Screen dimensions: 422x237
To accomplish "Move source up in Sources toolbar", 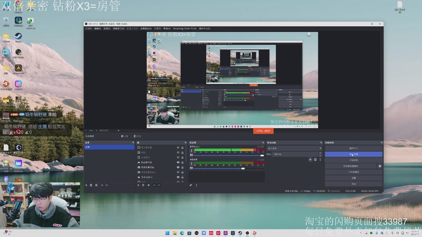I will click(x=154, y=185).
